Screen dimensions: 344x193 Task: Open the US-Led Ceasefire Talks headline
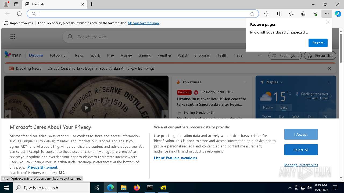[x=101, y=68]
